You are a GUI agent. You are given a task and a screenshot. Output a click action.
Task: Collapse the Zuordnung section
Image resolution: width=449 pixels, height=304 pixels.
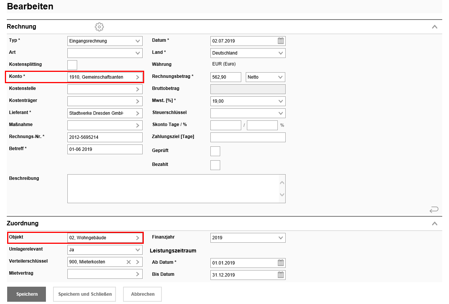(x=435, y=223)
